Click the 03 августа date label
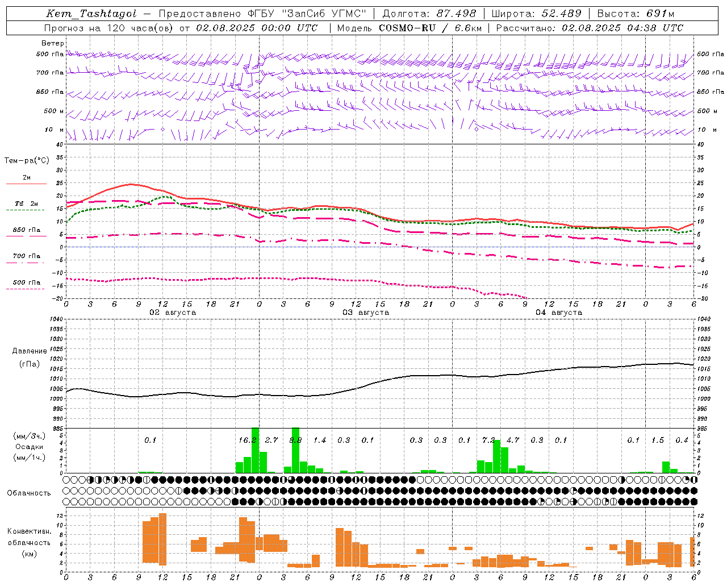This screenshot has width=727, height=582. pos(366,313)
